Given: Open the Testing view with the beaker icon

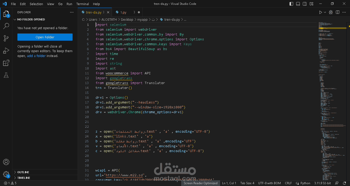Looking at the screenshot, I should 6,75.
